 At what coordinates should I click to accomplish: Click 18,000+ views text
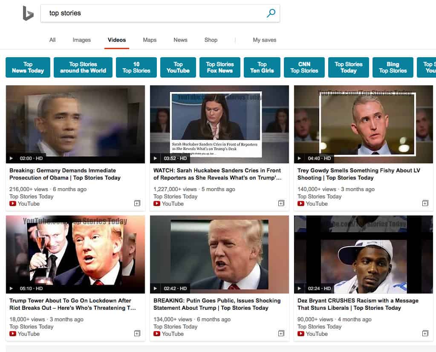27,320
